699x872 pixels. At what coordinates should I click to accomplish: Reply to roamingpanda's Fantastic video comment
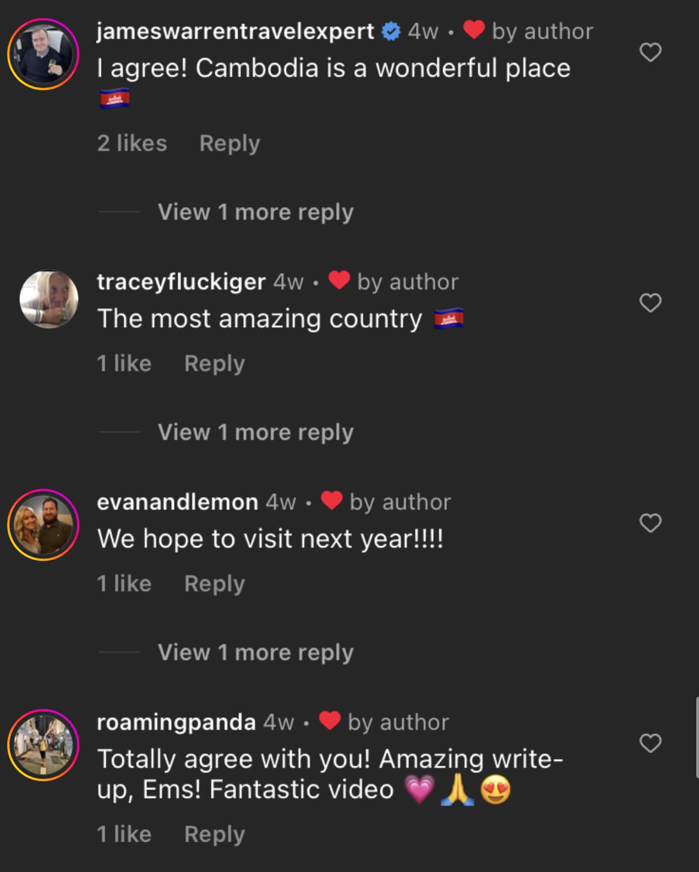[x=214, y=835]
